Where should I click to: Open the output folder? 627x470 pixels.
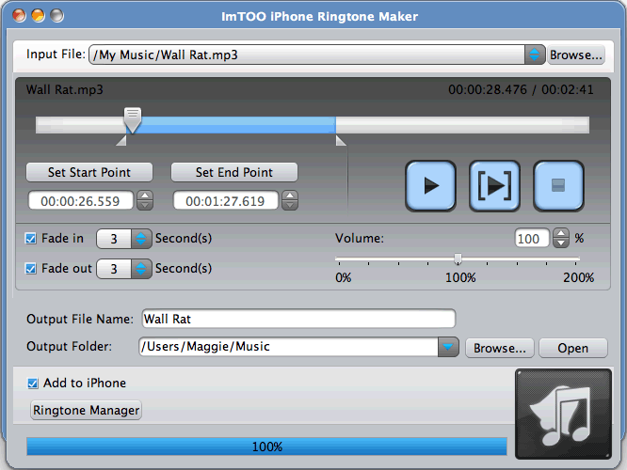[573, 348]
